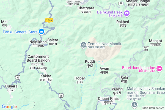Click the 154A highway shield
The image size is (165, 110).
coord(49,20)
